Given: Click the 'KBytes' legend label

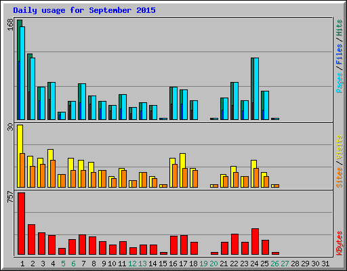Looking at the screenshot, I should 339,243.
